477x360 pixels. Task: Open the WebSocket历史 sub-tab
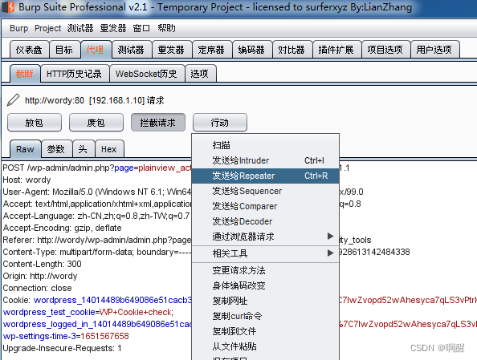pos(147,74)
